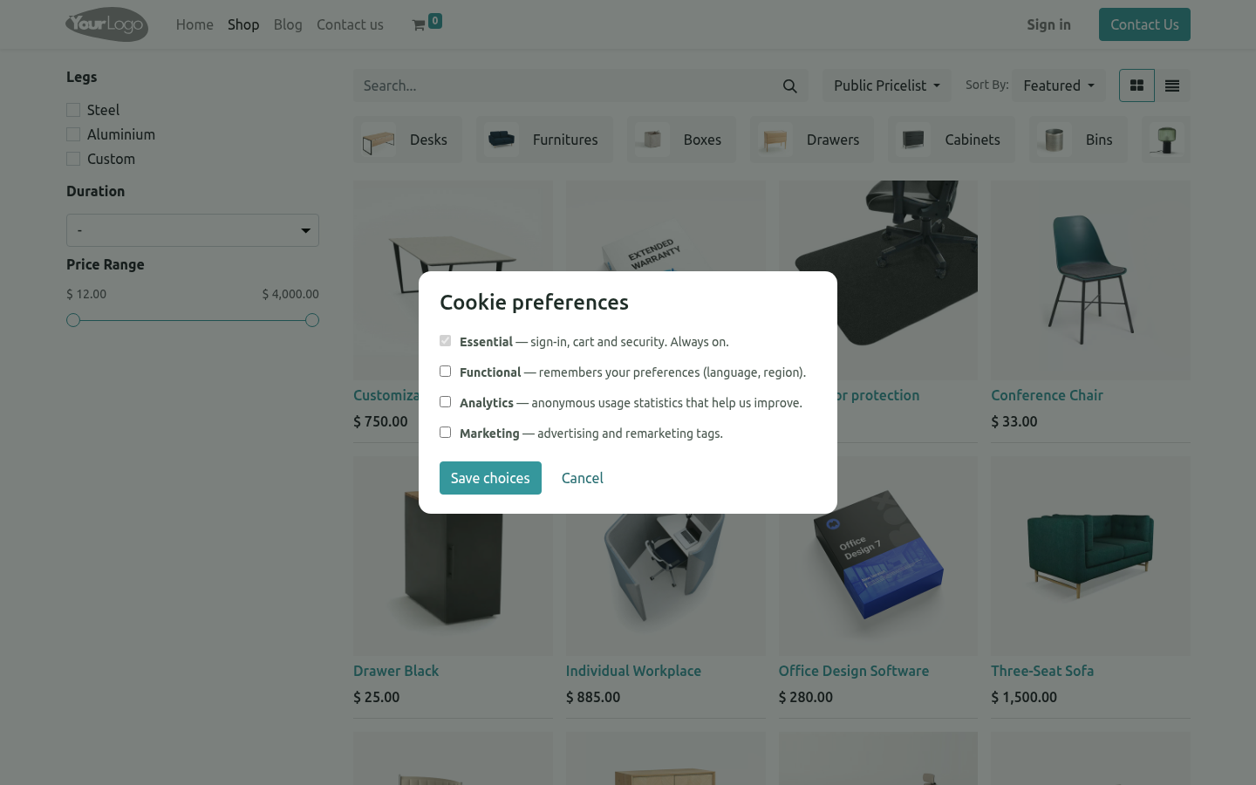Check the Custom legs filter
Screen dimensions: 1256x785
click(73, 159)
